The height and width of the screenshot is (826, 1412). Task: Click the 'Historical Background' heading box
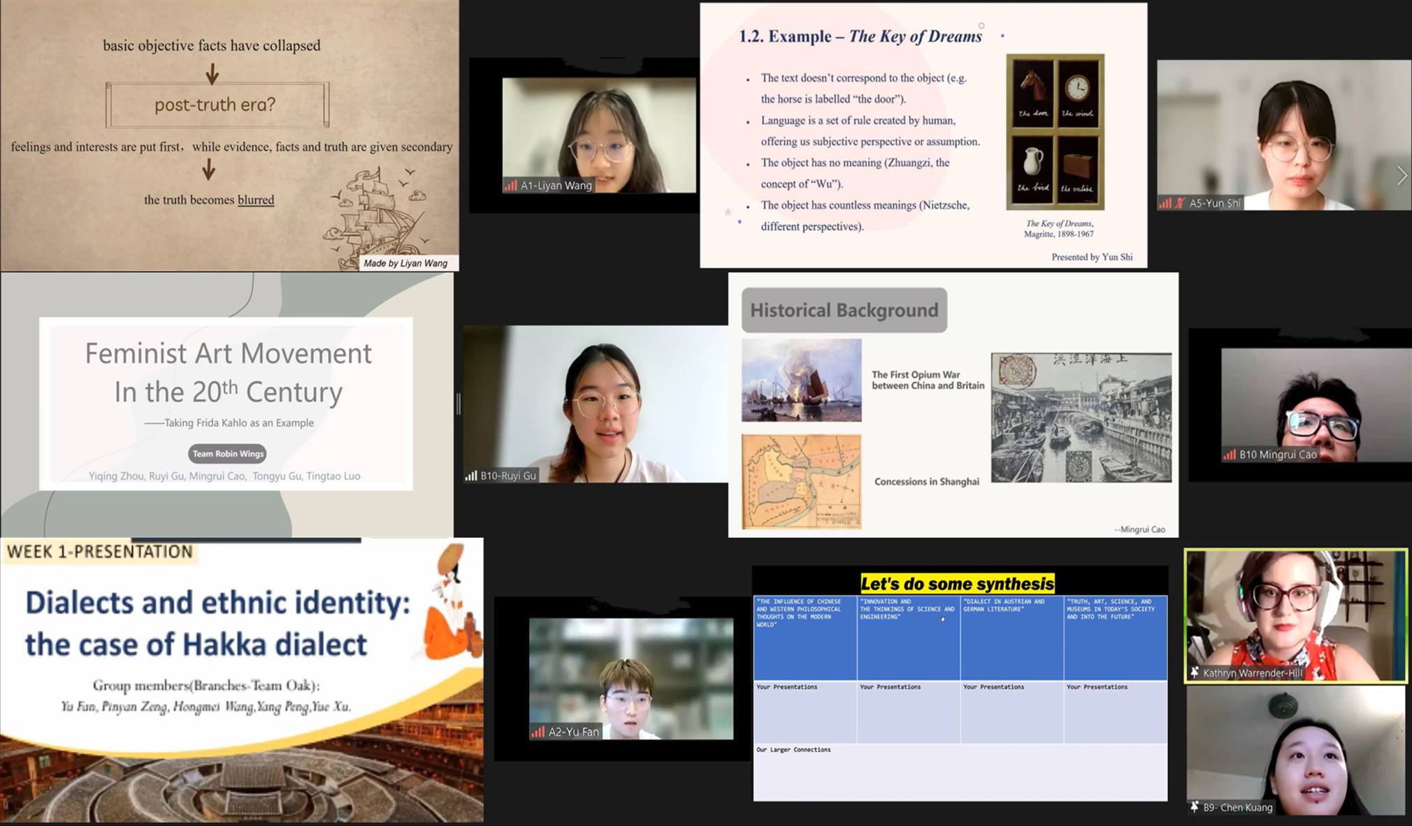click(x=844, y=310)
